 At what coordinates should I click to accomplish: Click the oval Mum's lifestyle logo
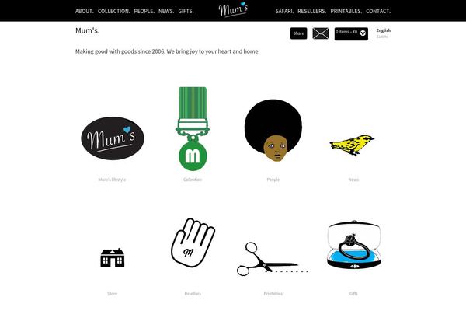tap(113, 138)
